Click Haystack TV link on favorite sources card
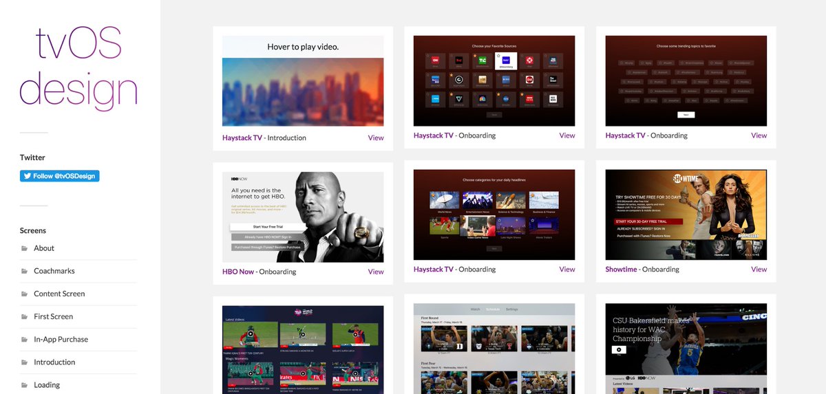The image size is (826, 394). pos(434,135)
